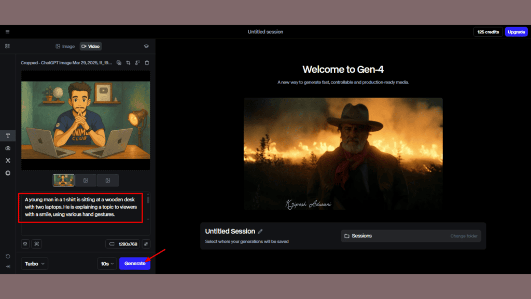Toggle the eye visibility icon above the panel
The width and height of the screenshot is (531, 299).
pos(146,46)
